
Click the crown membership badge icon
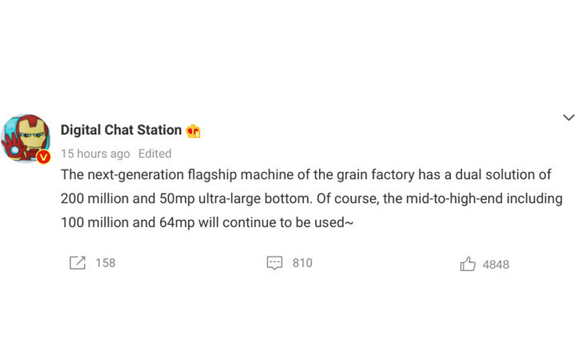point(193,131)
